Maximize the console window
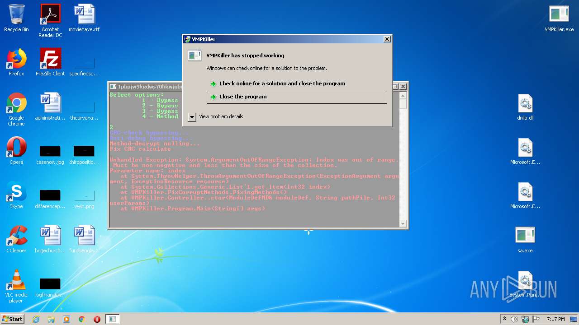Viewport: 579px width, 325px height. tap(395, 86)
